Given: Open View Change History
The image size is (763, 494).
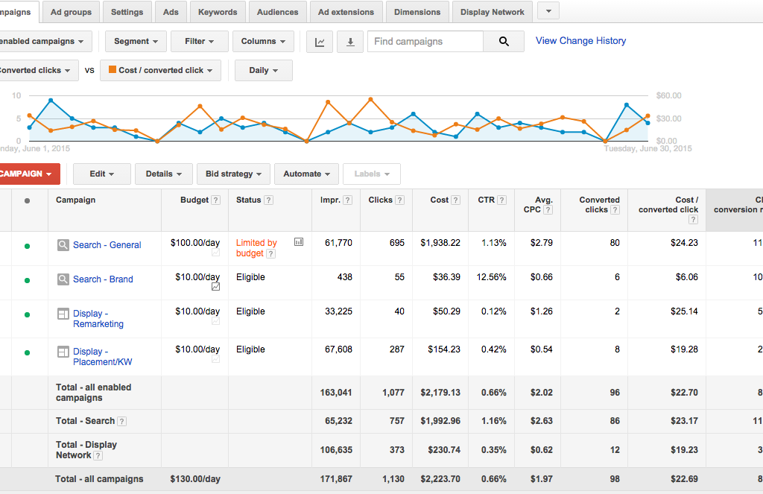Looking at the screenshot, I should coord(580,40).
